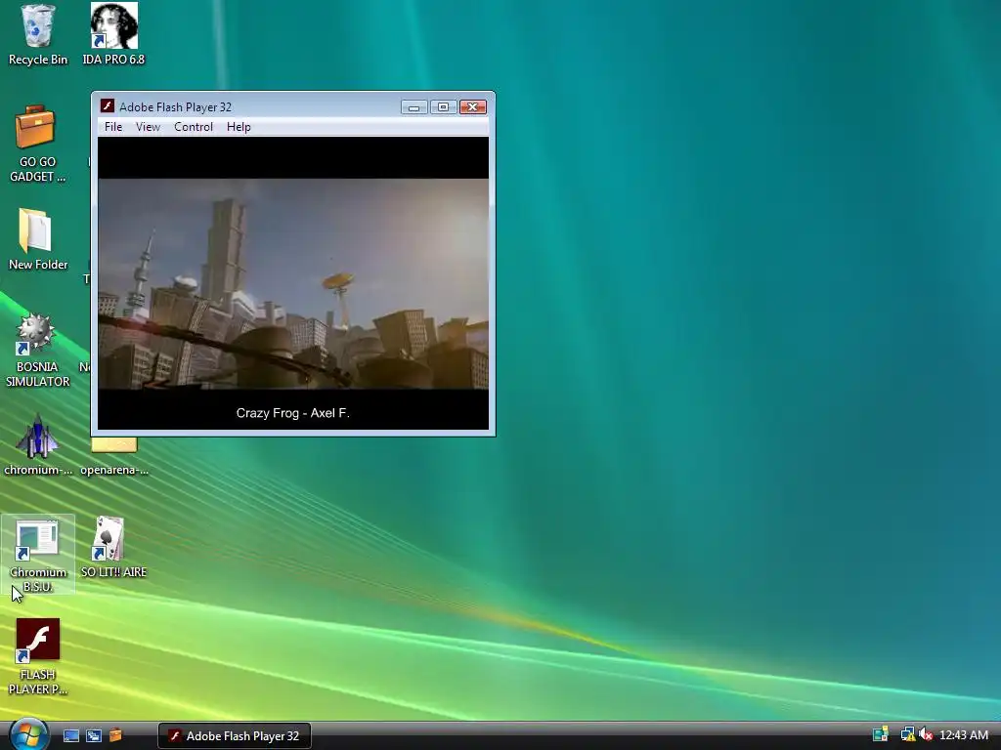Click the briefcase icon in Quick Launch
Screen dimensions: 1001x750
point(115,736)
